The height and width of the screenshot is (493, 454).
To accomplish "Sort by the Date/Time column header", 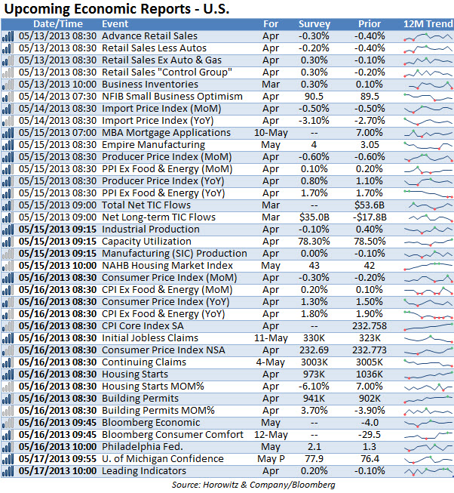I will 58,24.
